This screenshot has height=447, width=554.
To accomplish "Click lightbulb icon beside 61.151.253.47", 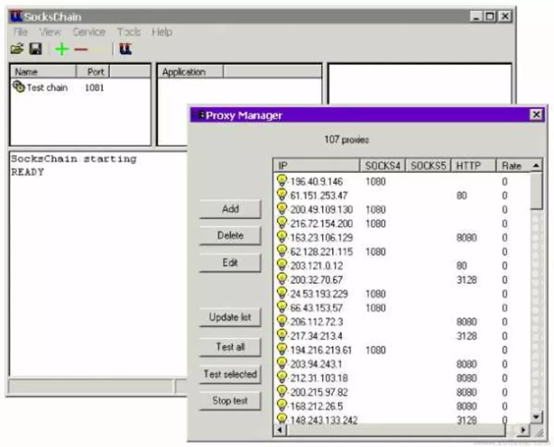I will 281,194.
